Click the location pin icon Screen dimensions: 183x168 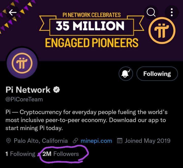tap(9, 141)
